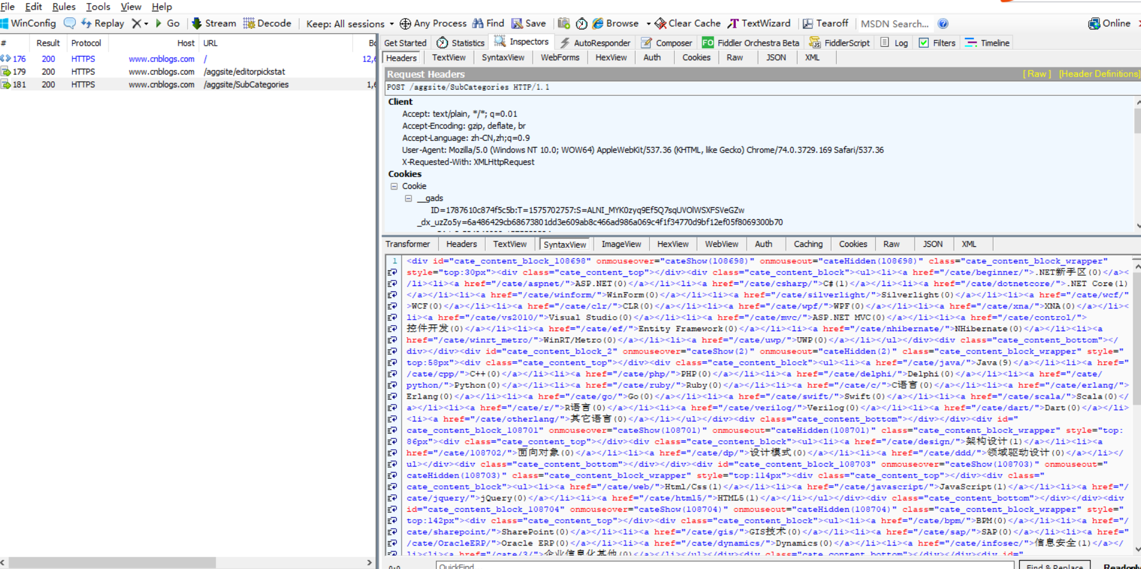1141x569 pixels.
Task: Click into QuickFind input box
Action: [x=725, y=566]
